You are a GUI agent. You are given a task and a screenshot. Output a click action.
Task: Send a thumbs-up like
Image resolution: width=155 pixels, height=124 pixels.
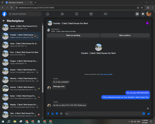[148, 114]
